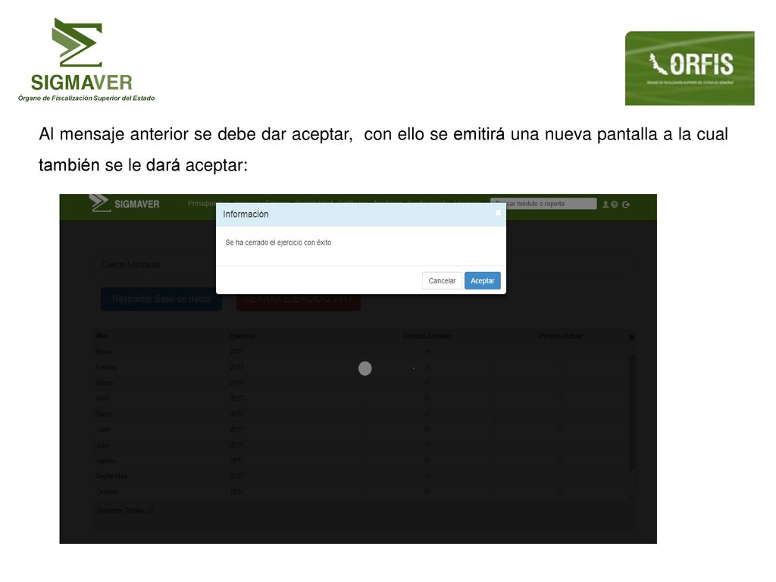Click the Buscar módulo o reporte search field
Screen dimensions: 776x582
coord(543,203)
